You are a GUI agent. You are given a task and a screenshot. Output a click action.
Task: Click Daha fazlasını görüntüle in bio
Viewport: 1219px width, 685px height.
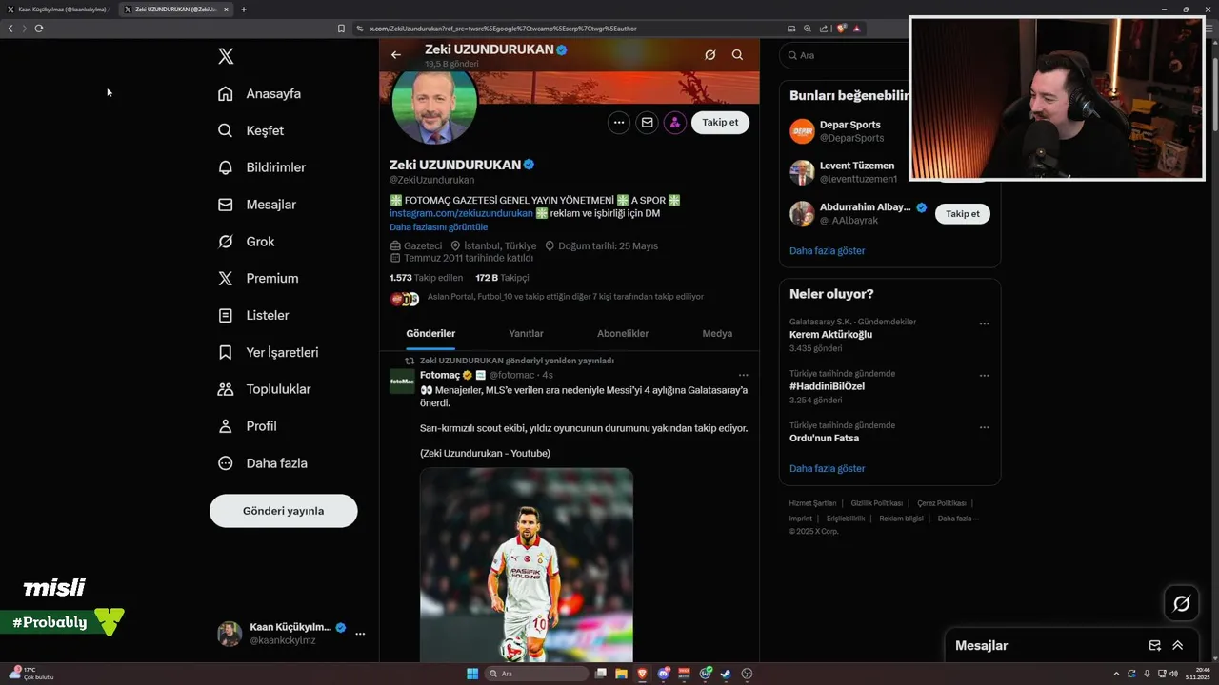[x=438, y=227]
